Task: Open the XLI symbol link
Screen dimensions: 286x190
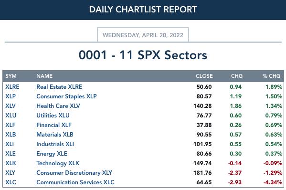Action: (10, 144)
